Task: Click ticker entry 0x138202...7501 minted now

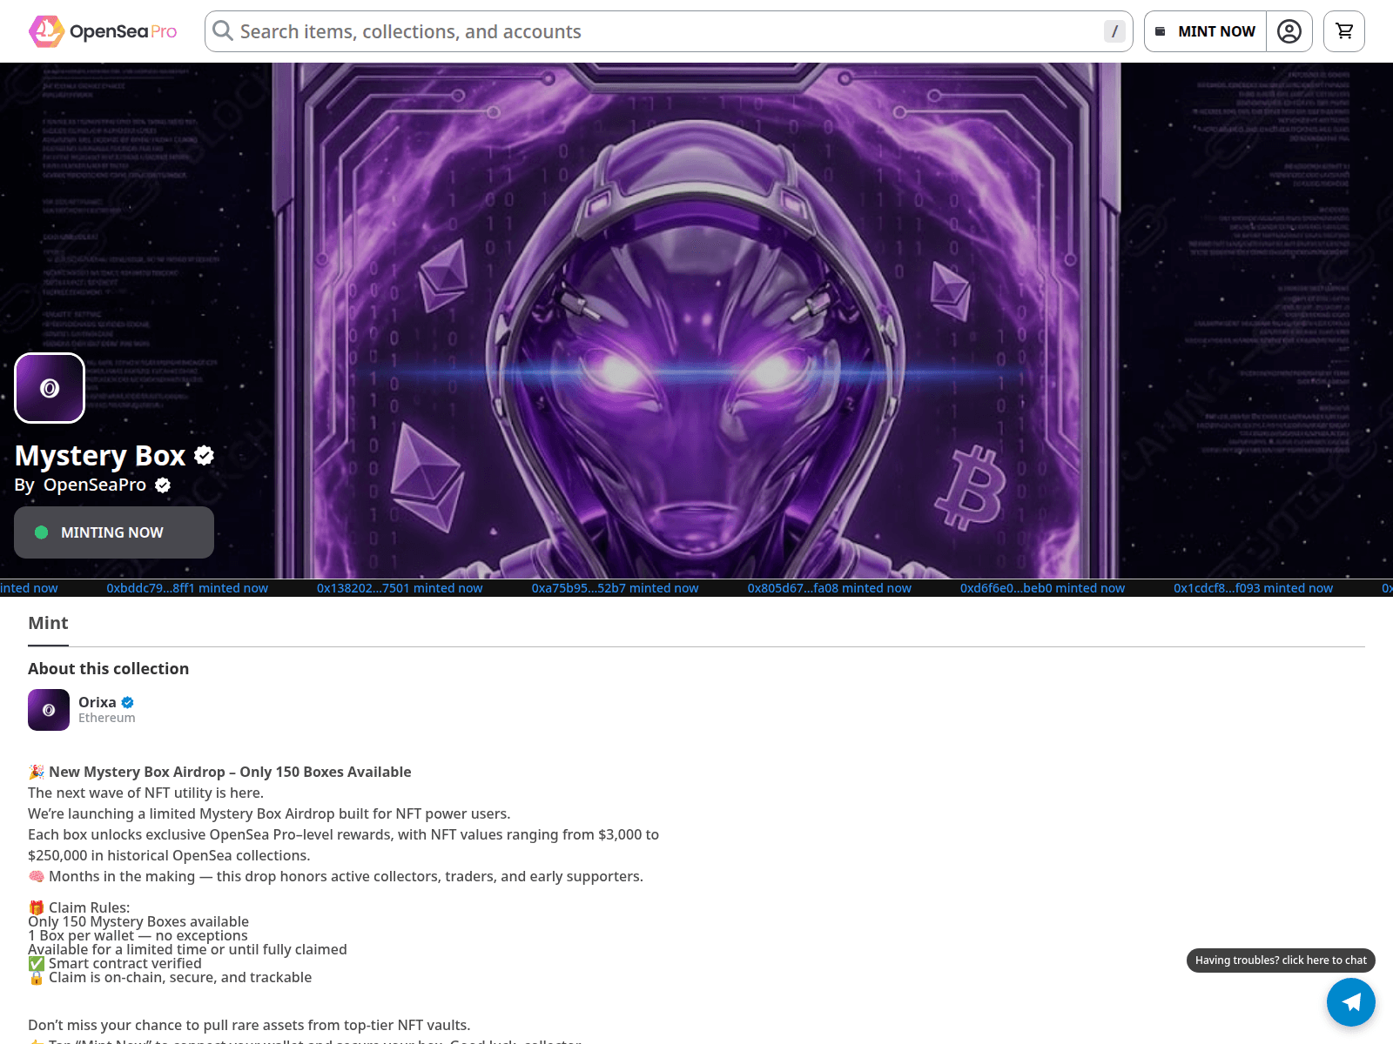Action: point(400,588)
